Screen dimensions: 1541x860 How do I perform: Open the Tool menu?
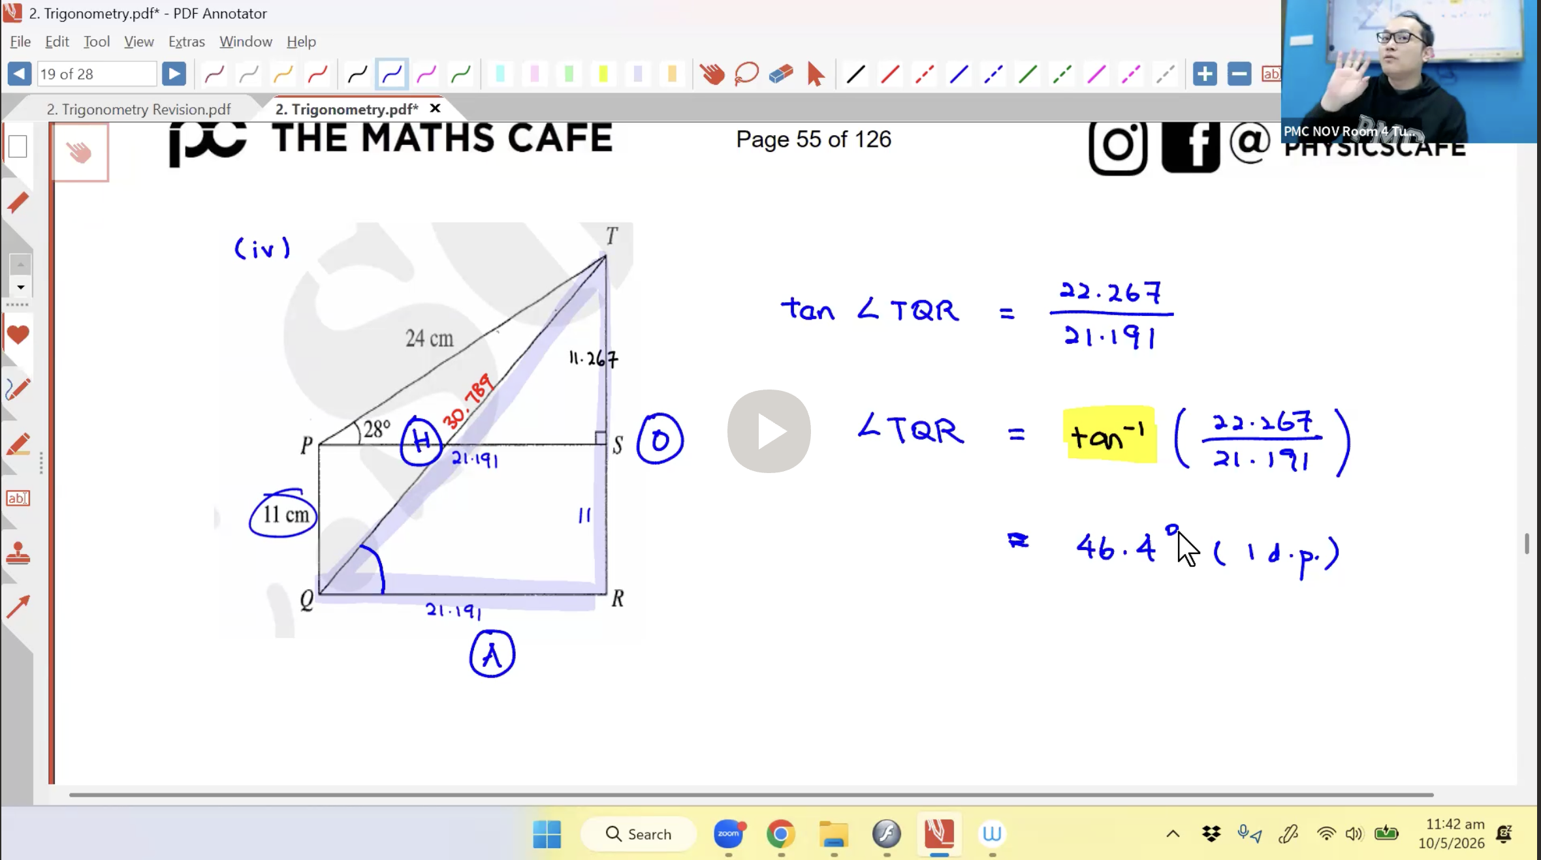pyautogui.click(x=97, y=41)
